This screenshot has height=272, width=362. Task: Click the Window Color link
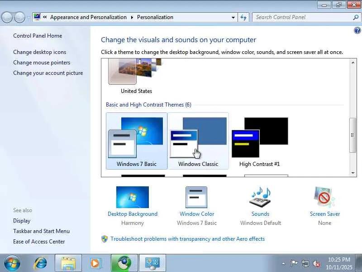point(197,214)
